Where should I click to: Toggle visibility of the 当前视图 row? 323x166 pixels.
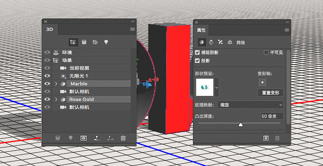point(47,68)
